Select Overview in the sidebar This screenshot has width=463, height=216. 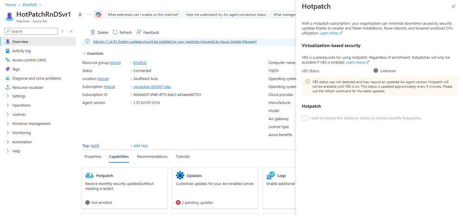(38, 42)
